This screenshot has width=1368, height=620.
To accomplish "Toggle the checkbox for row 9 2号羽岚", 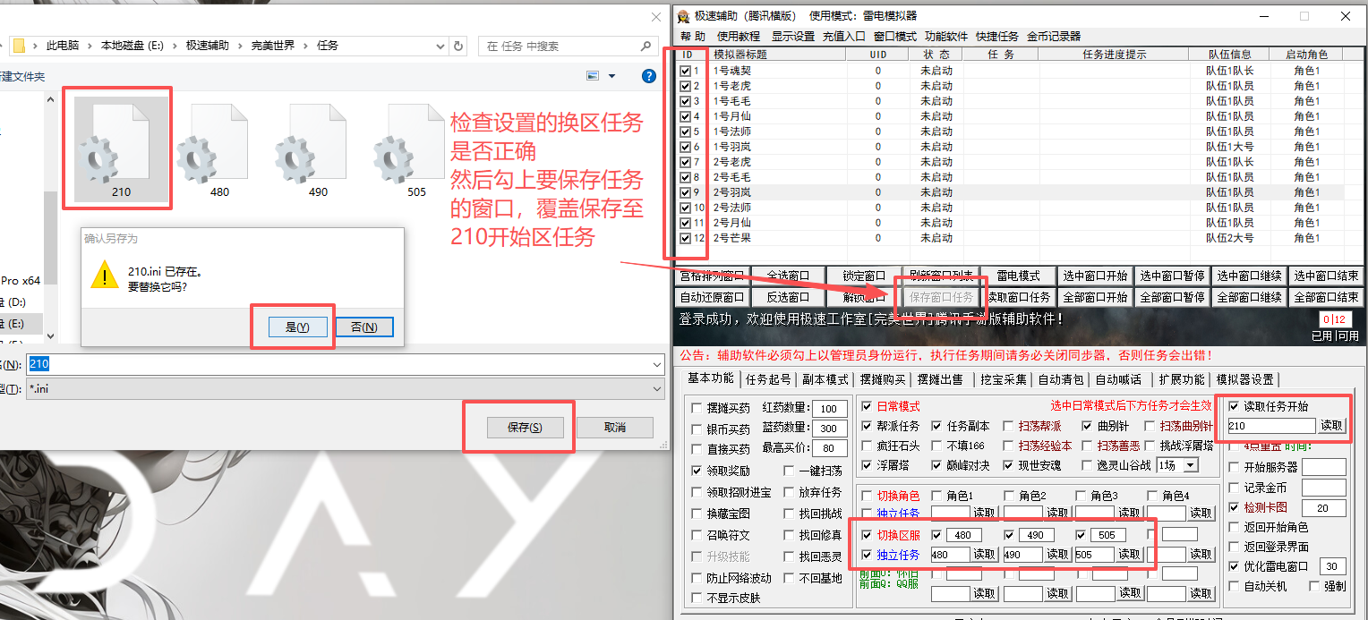I will 686,192.
